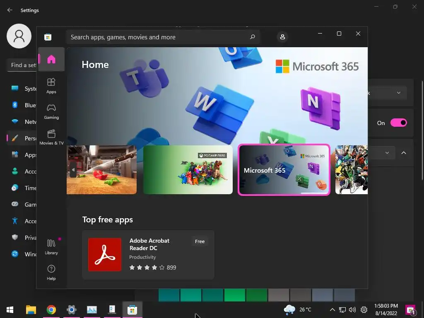Click the gear icon in system tray
This screenshot has height=318, width=424.
pos(364,310)
